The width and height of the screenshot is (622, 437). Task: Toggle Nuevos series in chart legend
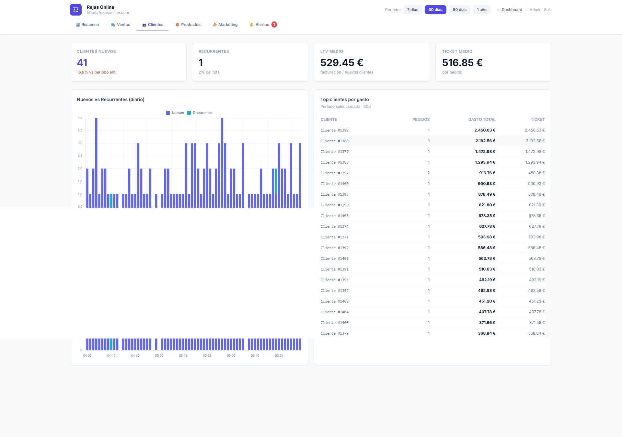coord(175,113)
